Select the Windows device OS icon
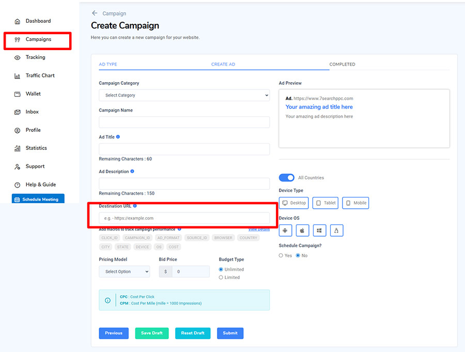The width and height of the screenshot is (465, 352). (319, 231)
